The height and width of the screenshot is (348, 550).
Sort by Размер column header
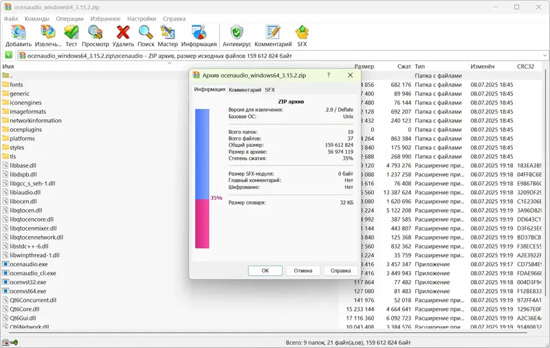pos(357,66)
